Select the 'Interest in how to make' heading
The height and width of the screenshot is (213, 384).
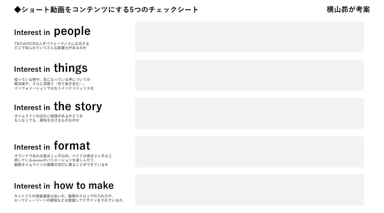tap(64, 186)
